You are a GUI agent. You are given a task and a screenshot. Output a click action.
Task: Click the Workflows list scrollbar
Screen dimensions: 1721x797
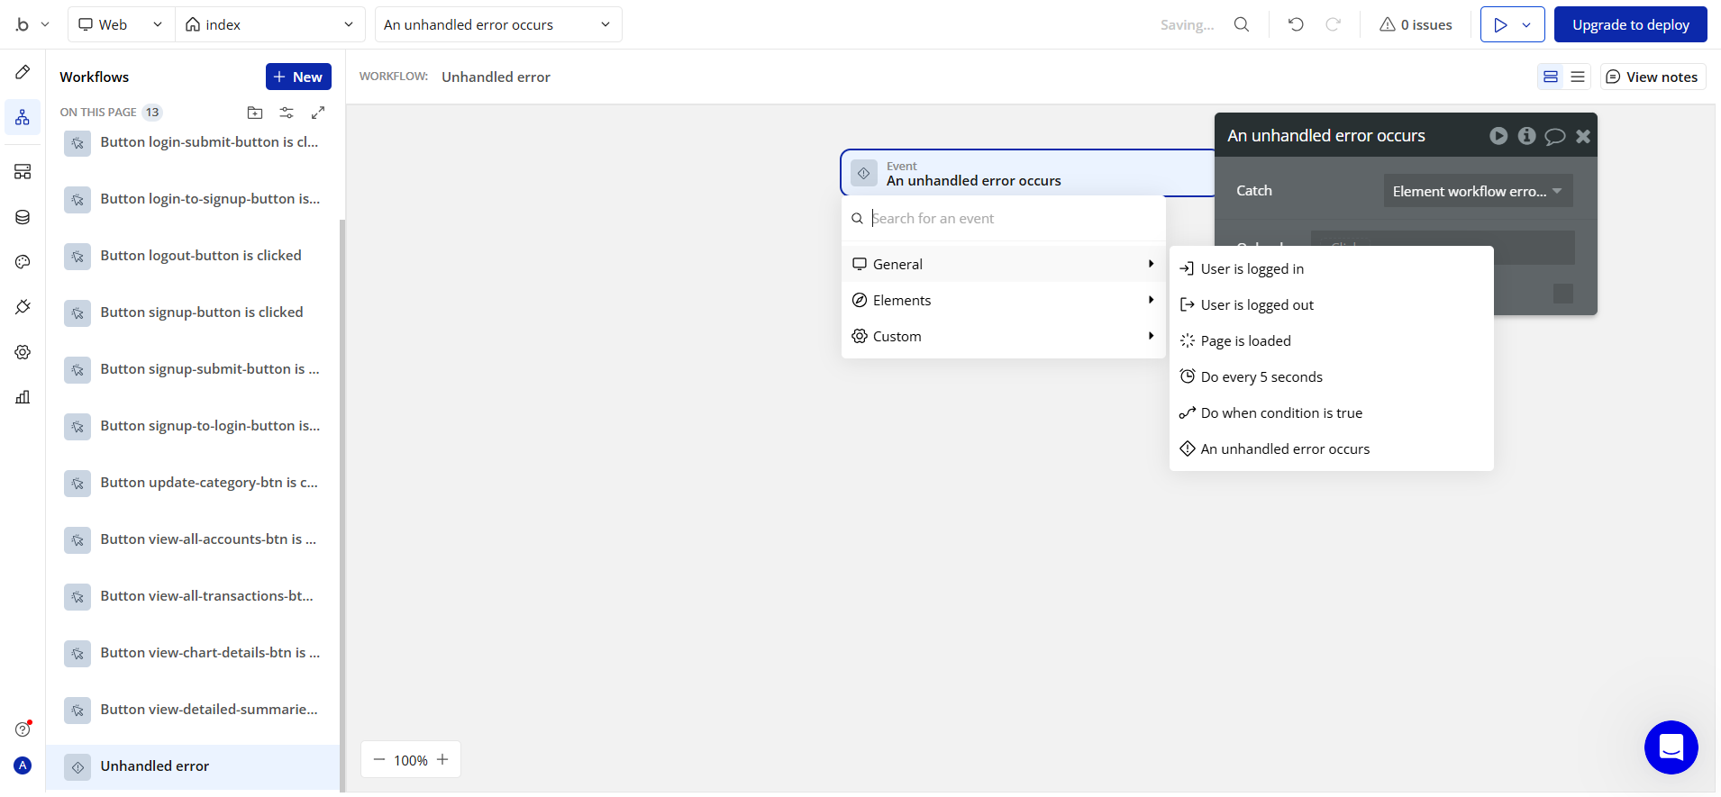341,504
